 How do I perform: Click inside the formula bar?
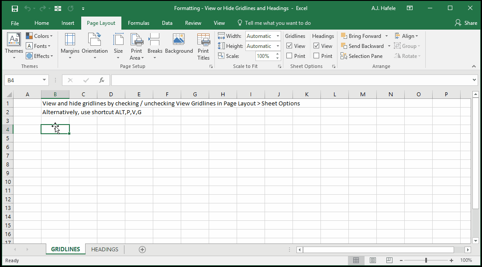(291, 80)
